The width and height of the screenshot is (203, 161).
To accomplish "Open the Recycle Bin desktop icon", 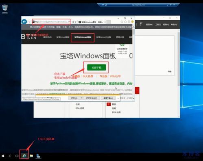I will click(5, 9).
